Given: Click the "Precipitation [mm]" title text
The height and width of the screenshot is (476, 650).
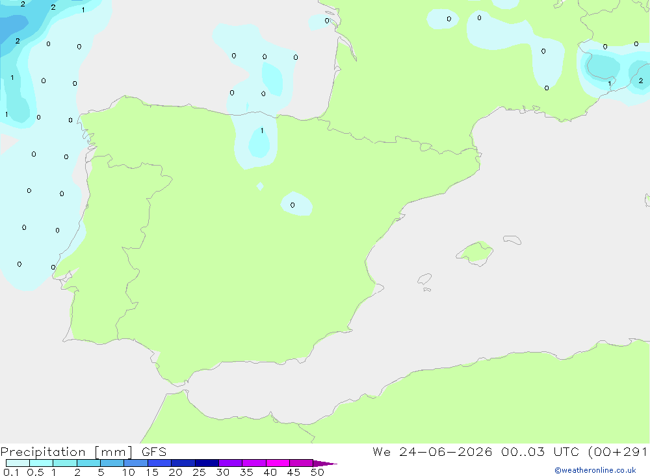Looking at the screenshot, I should click(x=66, y=452).
